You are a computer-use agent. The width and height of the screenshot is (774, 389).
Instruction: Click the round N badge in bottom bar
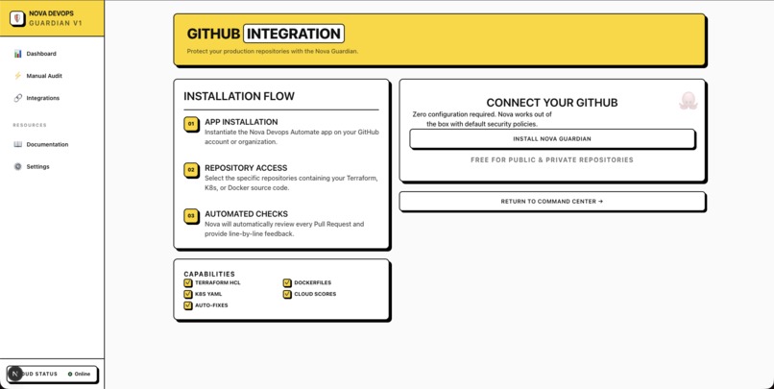[14, 374]
